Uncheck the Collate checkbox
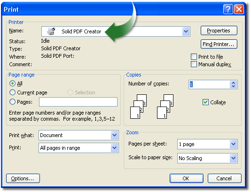The height and width of the screenshot is (192, 251). (x=205, y=102)
